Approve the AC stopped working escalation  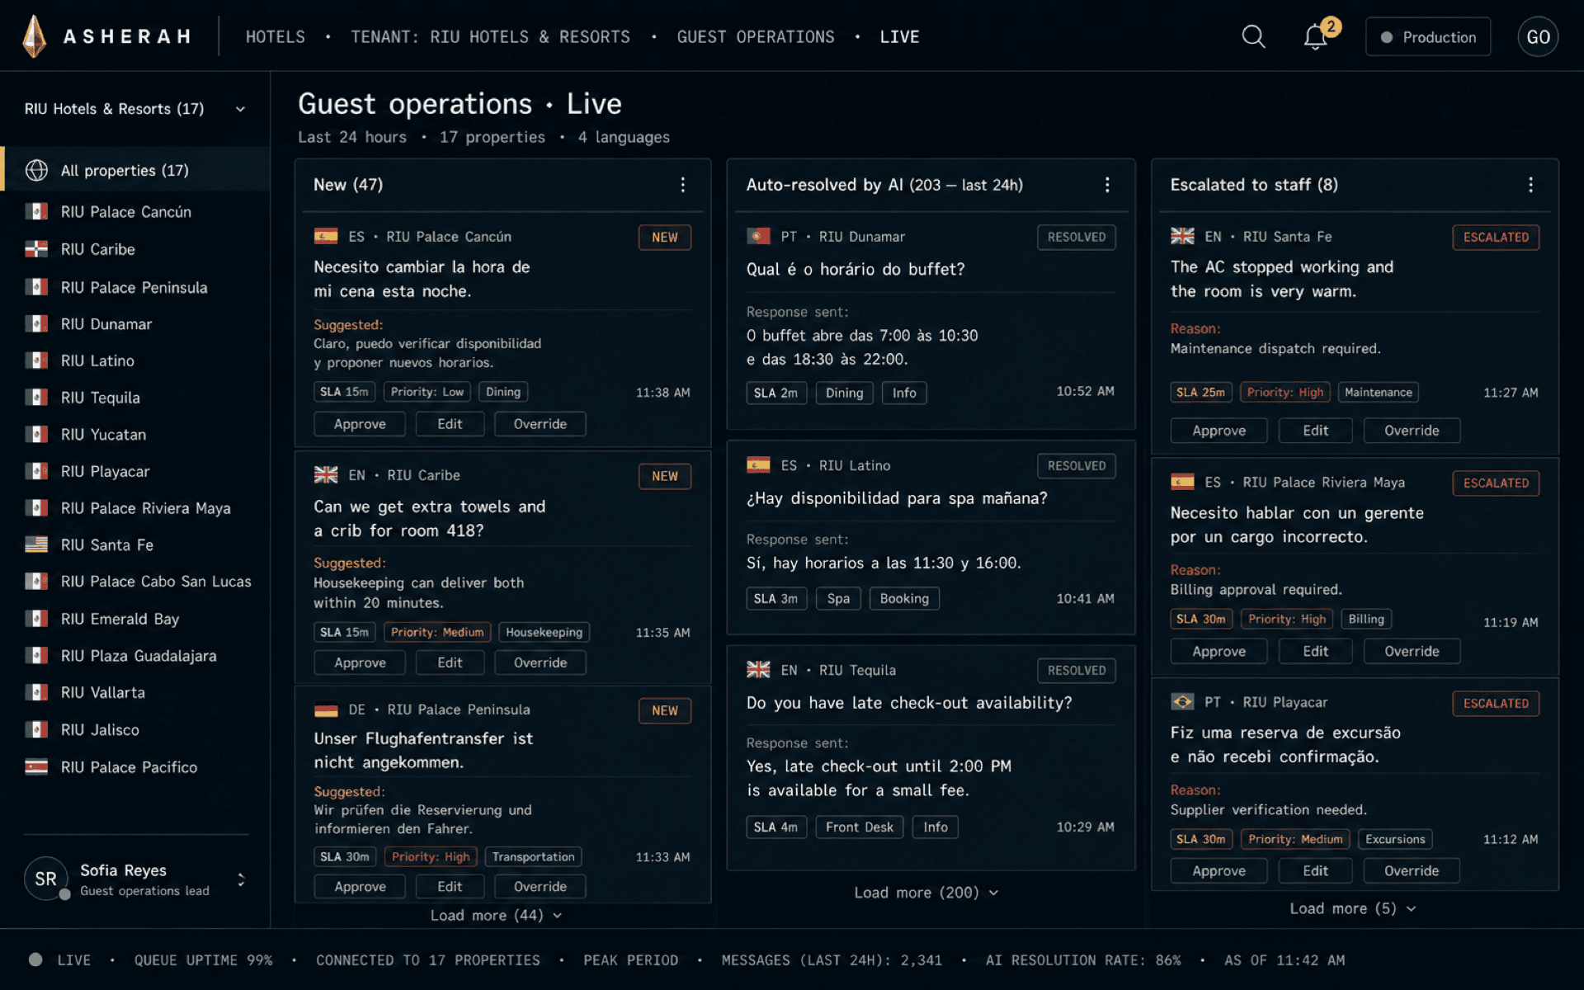click(1219, 431)
